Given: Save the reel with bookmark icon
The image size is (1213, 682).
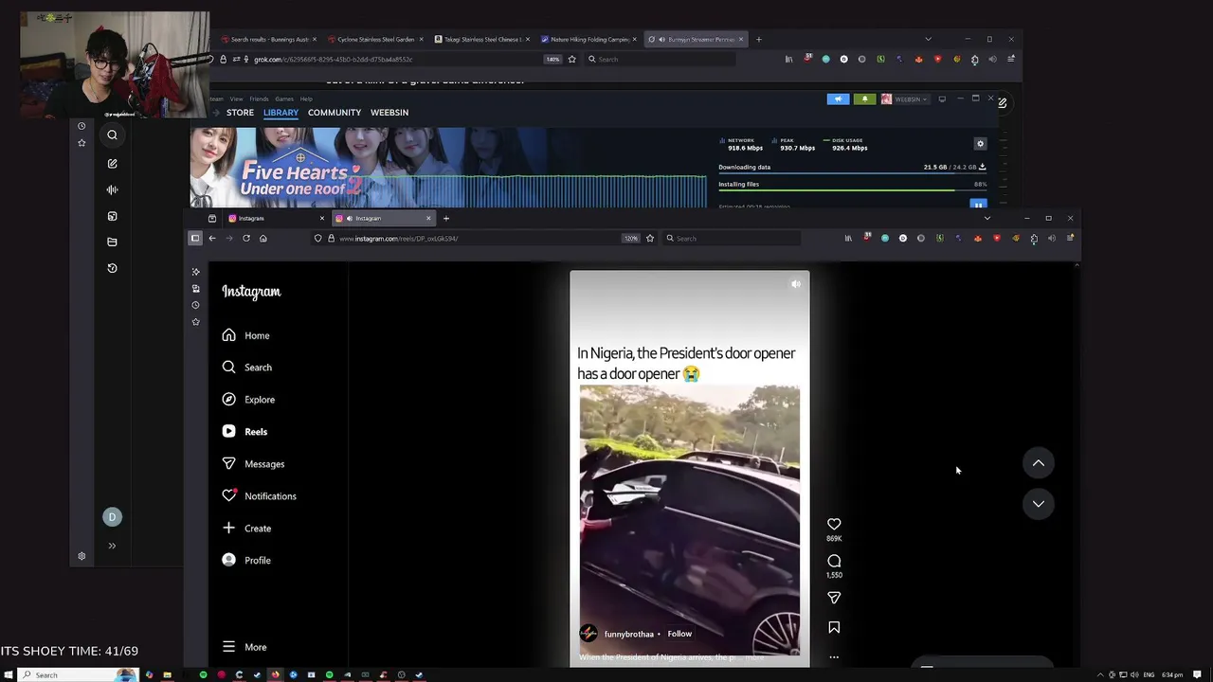Looking at the screenshot, I should point(834,627).
